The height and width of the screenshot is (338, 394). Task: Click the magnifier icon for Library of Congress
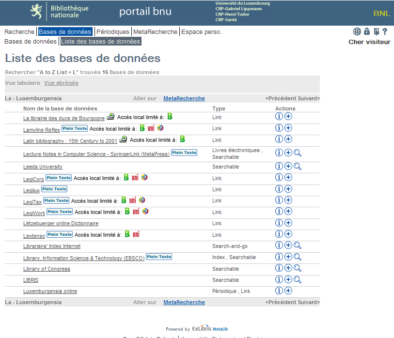[298, 268]
